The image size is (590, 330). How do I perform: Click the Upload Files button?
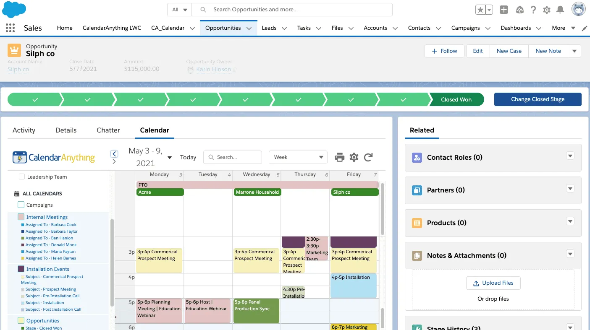pyautogui.click(x=493, y=283)
